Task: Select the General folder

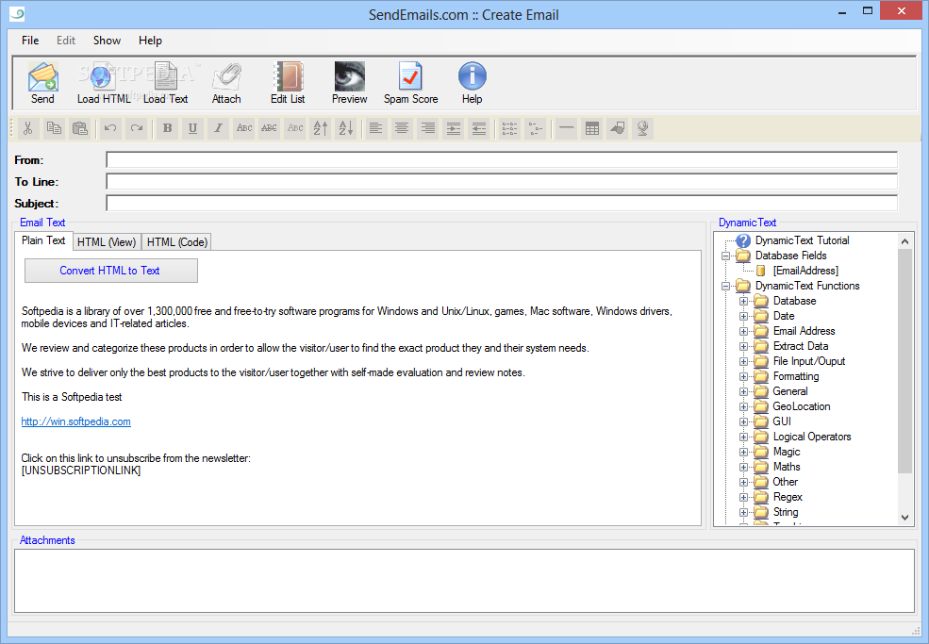Action: [x=789, y=391]
